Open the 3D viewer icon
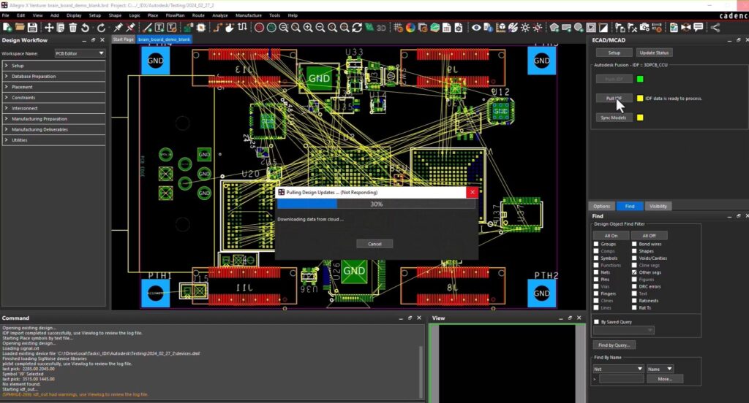The image size is (749, 403). tap(380, 28)
